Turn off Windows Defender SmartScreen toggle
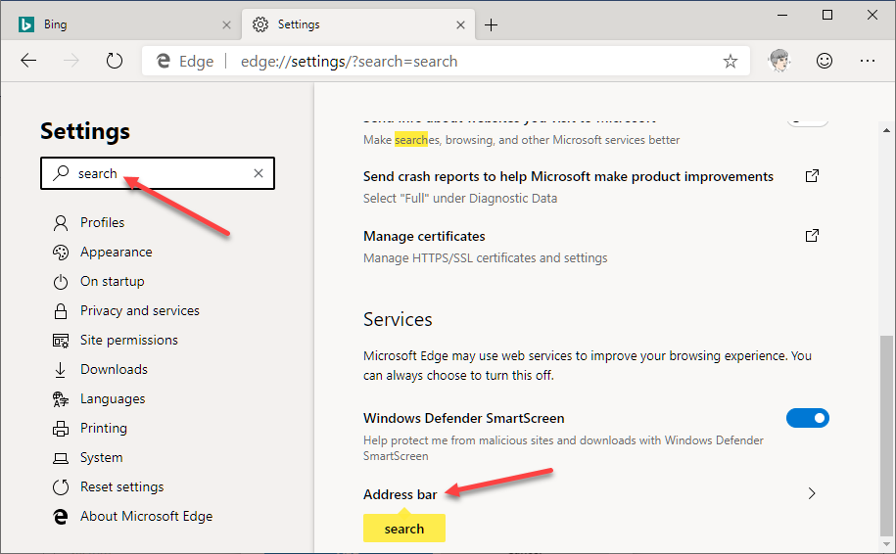The image size is (896, 554). click(808, 418)
